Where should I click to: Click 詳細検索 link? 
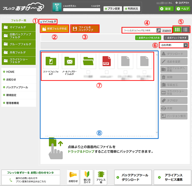point(167,31)
